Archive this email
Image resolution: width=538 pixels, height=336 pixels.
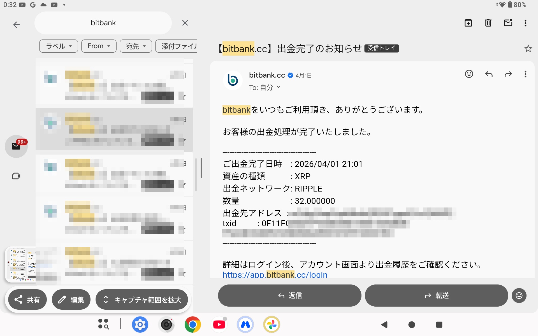point(468,23)
